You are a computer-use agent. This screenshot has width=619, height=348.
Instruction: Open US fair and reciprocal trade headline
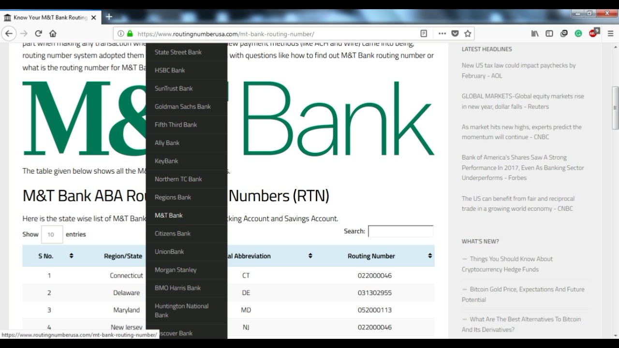coord(518,203)
